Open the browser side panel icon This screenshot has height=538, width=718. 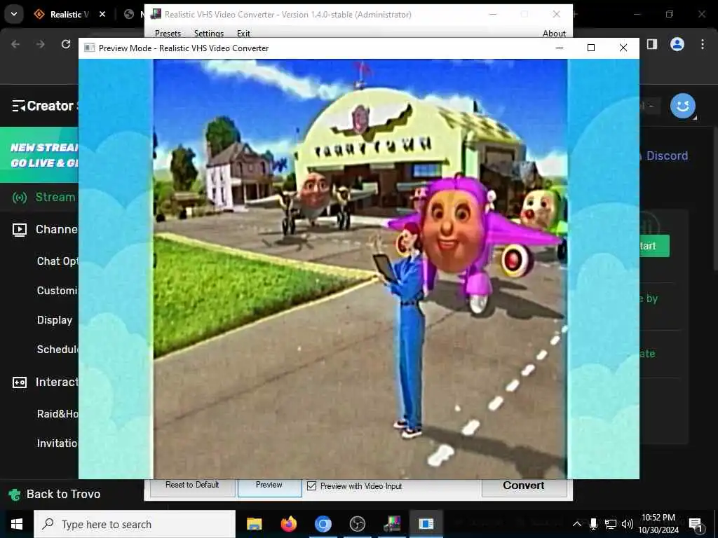pos(652,44)
